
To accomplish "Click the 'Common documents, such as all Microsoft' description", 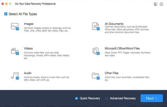I will [127, 29].
